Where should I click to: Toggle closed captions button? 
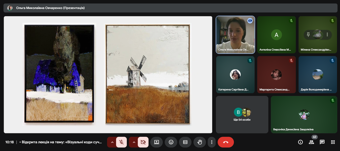pos(185,142)
